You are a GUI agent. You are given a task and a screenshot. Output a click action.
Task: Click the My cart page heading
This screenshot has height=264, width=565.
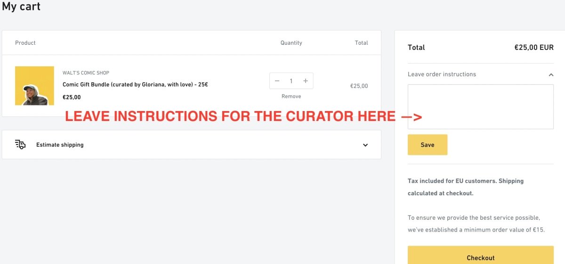point(21,7)
